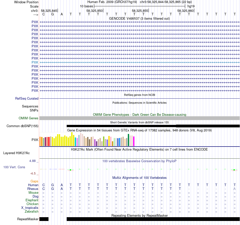Viewport: 240px width, 225px height.
Task: Click the gray A base in Rhesus row
Action: tap(234, 189)
